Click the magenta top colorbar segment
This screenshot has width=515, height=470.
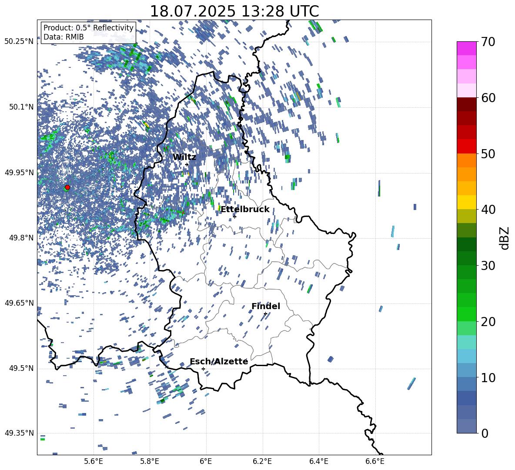[x=466, y=49]
